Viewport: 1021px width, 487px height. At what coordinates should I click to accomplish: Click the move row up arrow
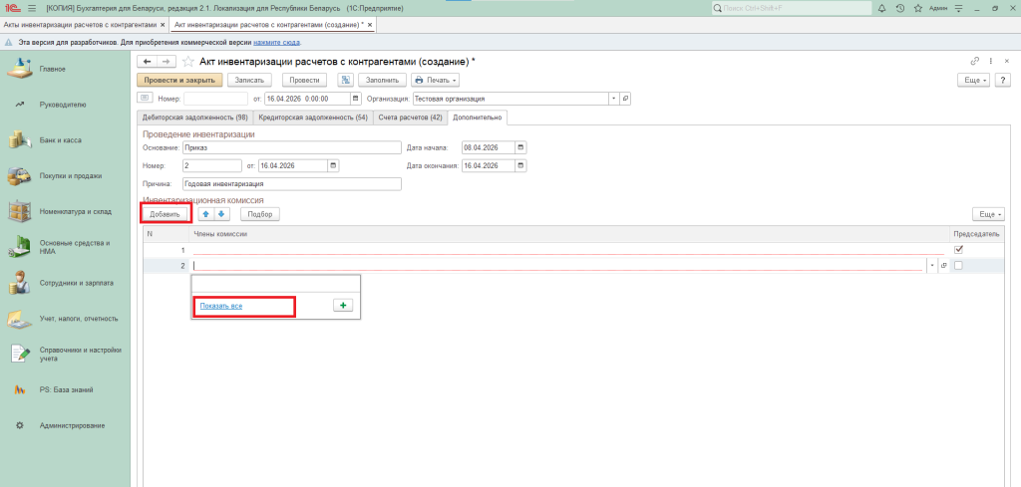(206, 214)
